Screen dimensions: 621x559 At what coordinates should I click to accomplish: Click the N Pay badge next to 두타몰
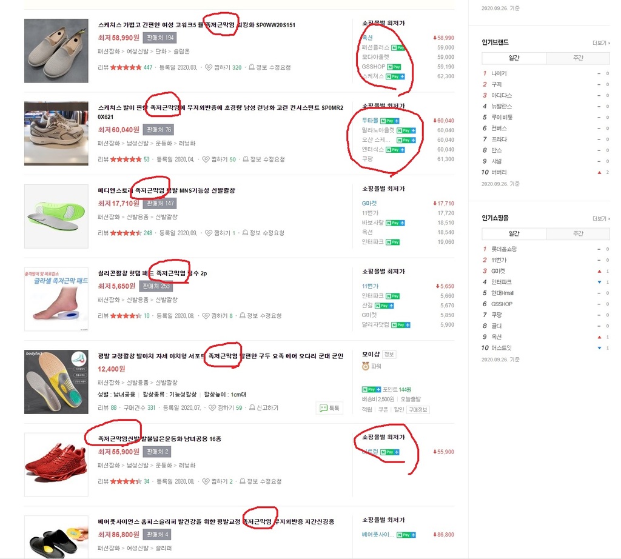390,121
